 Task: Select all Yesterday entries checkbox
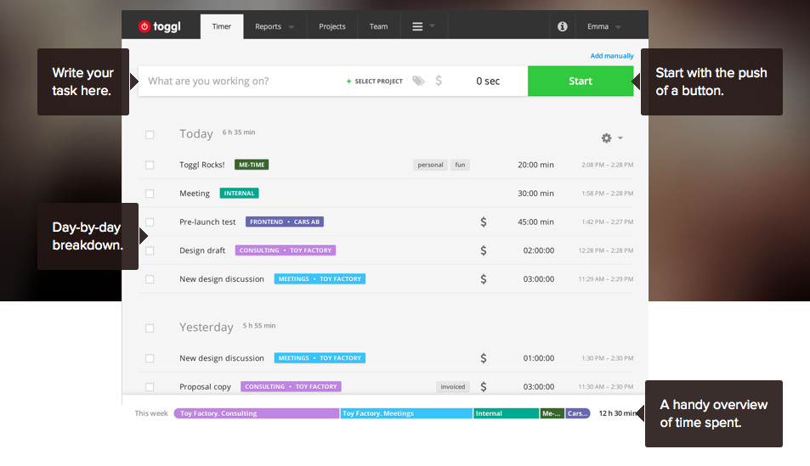click(150, 328)
